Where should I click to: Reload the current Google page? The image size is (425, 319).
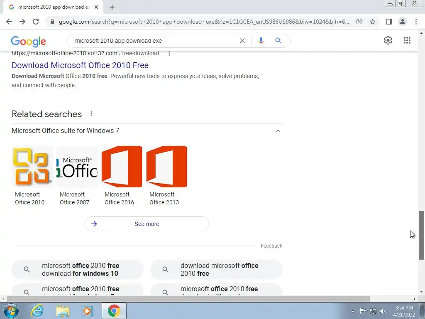tap(36, 22)
